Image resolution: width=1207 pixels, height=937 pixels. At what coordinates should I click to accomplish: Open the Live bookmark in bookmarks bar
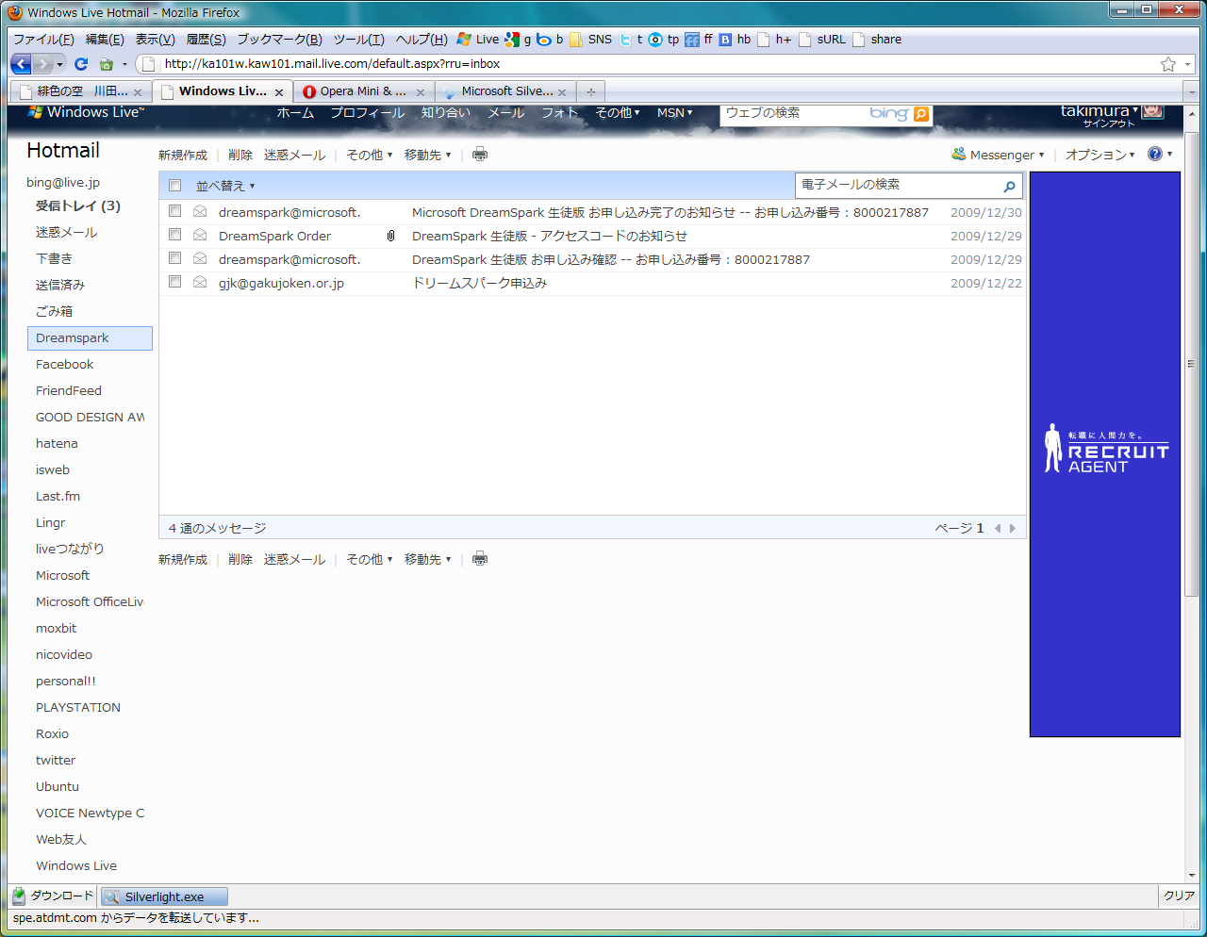point(478,40)
